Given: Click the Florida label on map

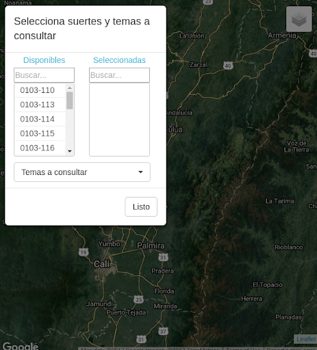Looking at the screenshot, I should [x=164, y=291].
